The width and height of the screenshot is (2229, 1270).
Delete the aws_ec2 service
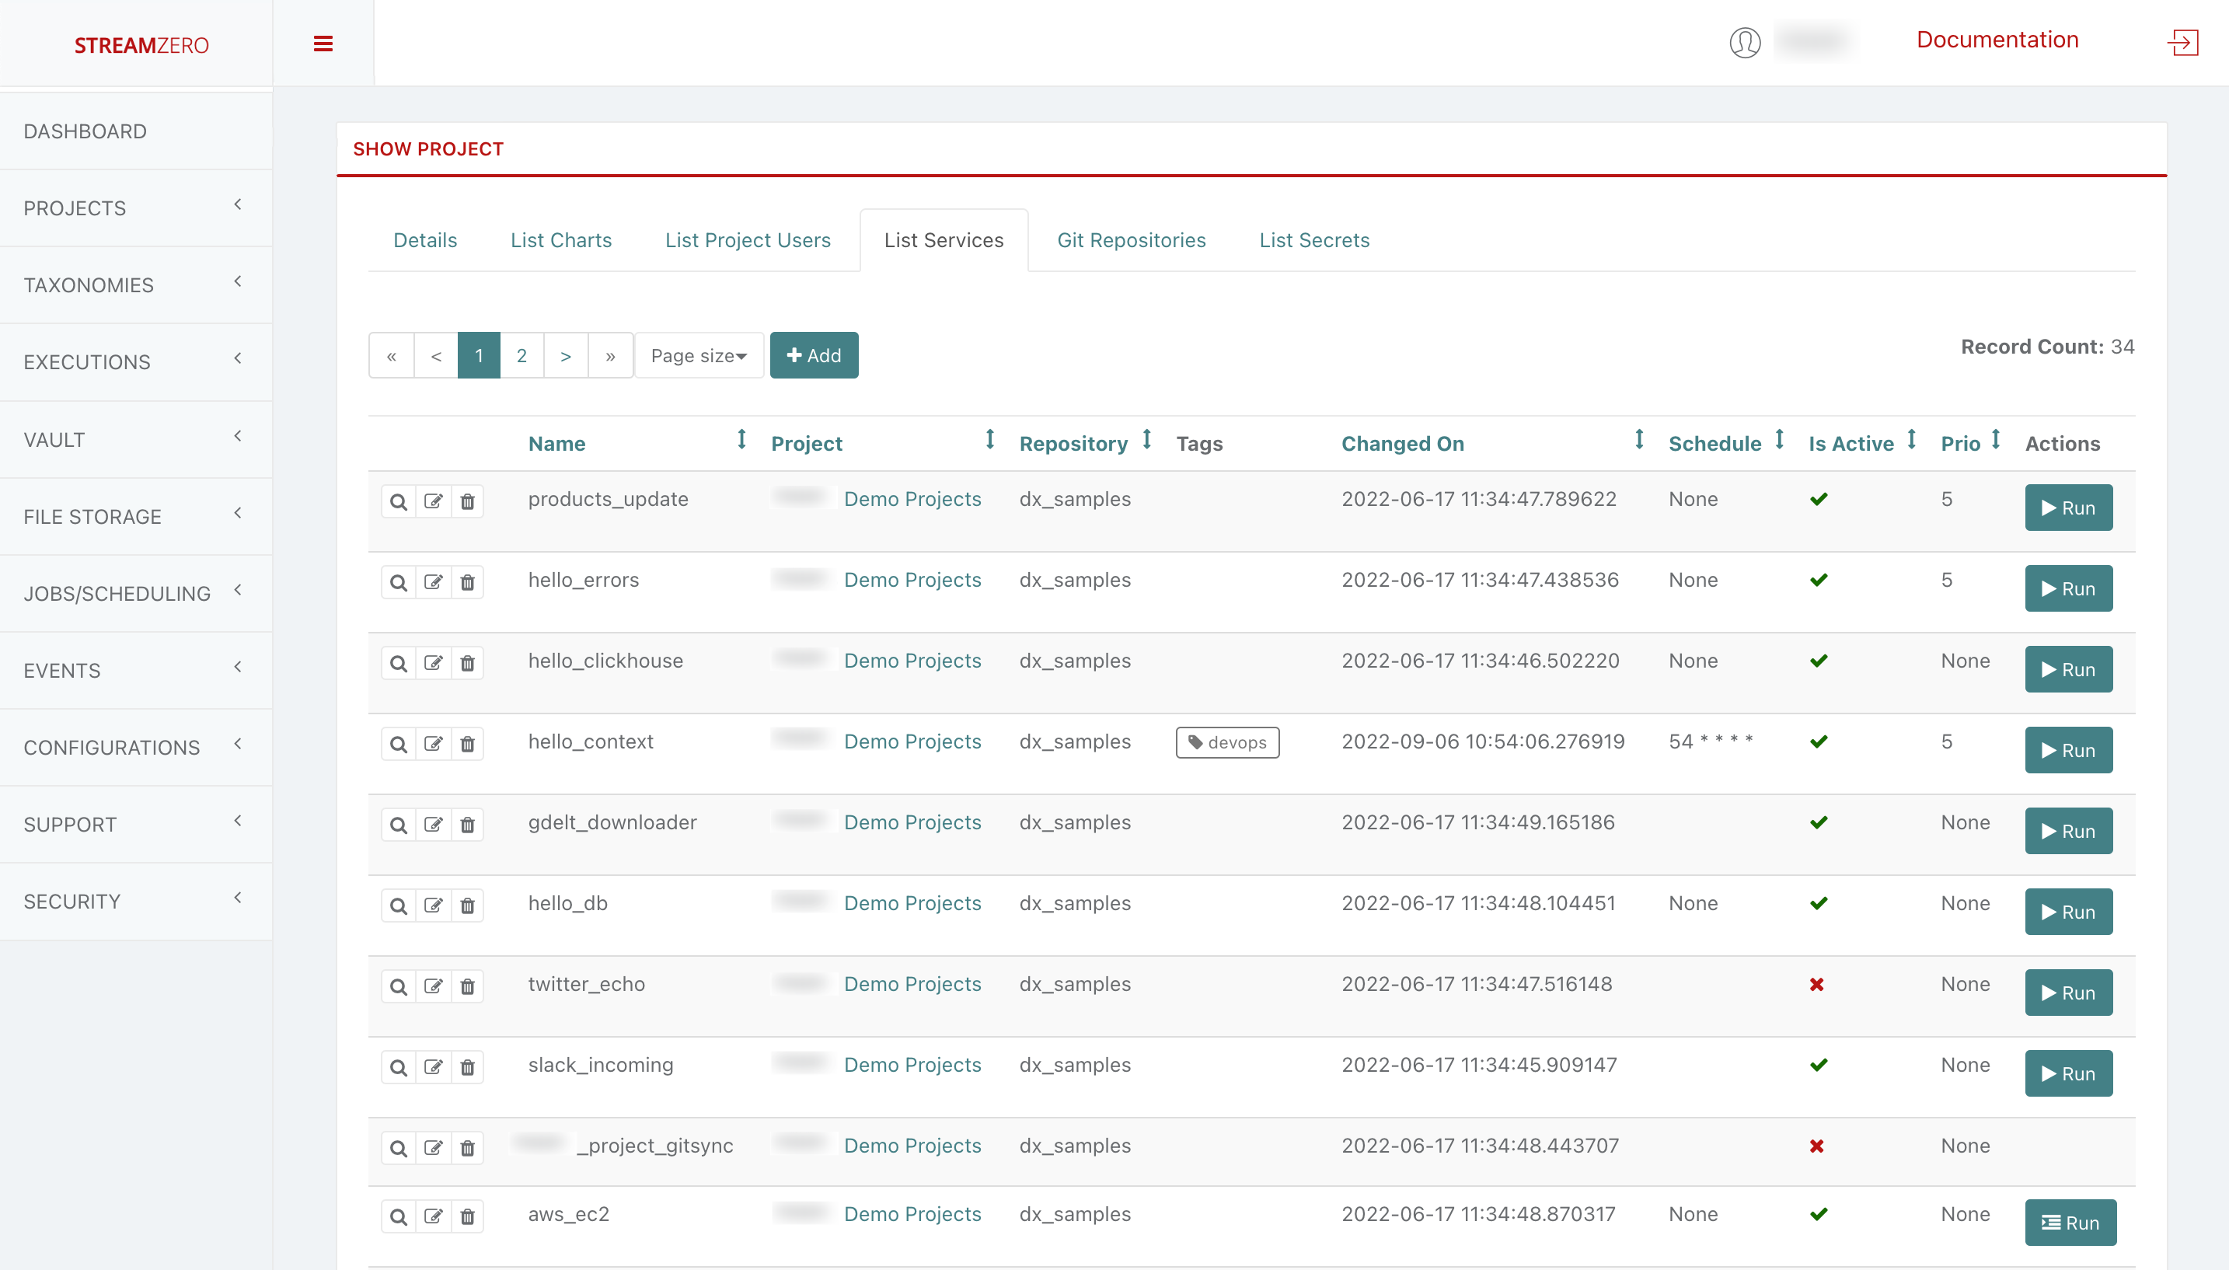click(x=467, y=1217)
